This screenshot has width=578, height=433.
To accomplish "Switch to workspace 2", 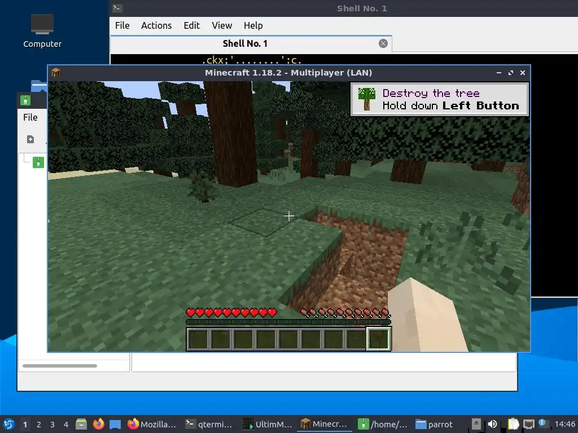I will pos(39,425).
